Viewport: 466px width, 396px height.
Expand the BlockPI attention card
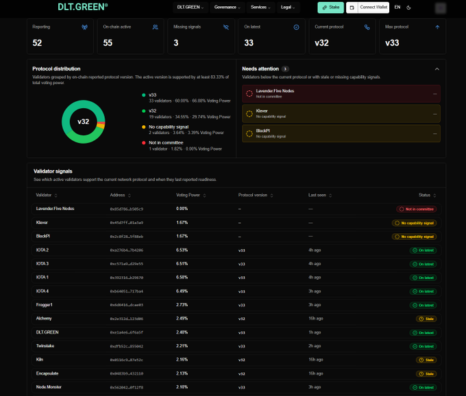(x=341, y=133)
